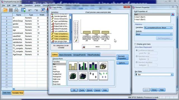Image resolution: width=179 pixels, height=100 pixels.
Task: Choose the Stacked Bar chart thumbnail
Action: [x=93, y=66]
